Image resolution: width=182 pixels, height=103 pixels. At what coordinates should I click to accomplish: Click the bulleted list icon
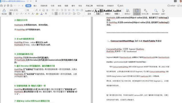click(x=53, y=10)
